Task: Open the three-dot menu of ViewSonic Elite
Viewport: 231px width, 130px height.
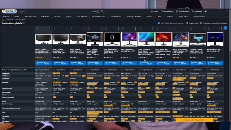Action: pyautogui.click(x=221, y=29)
